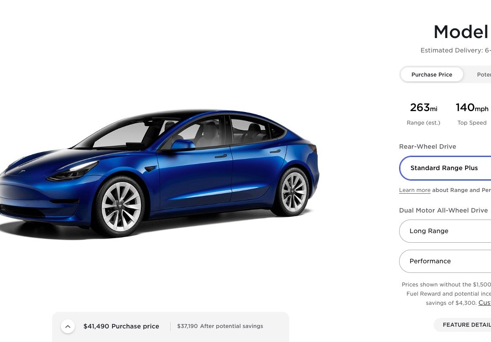Open the Learn more link
This screenshot has width=491, height=342.
414,190
